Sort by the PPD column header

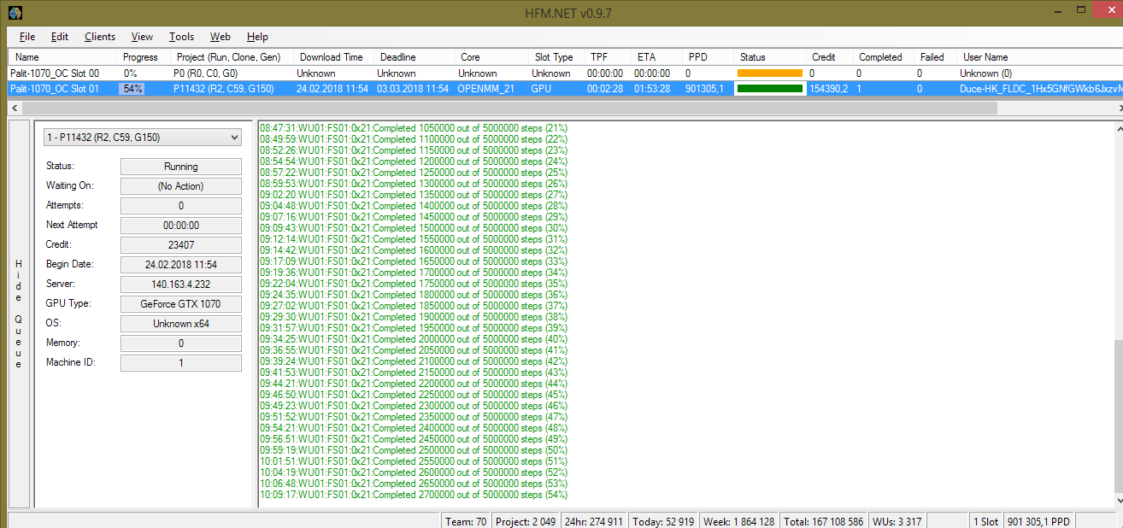(x=708, y=57)
